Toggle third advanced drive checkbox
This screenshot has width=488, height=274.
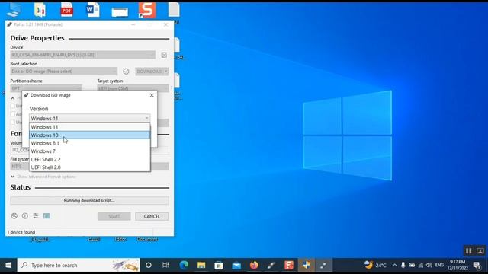coord(13,122)
